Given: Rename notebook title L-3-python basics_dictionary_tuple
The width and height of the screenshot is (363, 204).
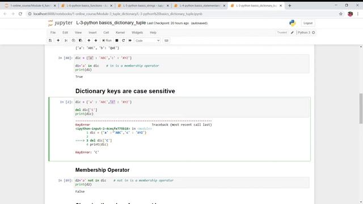Looking at the screenshot, I should point(111,23).
